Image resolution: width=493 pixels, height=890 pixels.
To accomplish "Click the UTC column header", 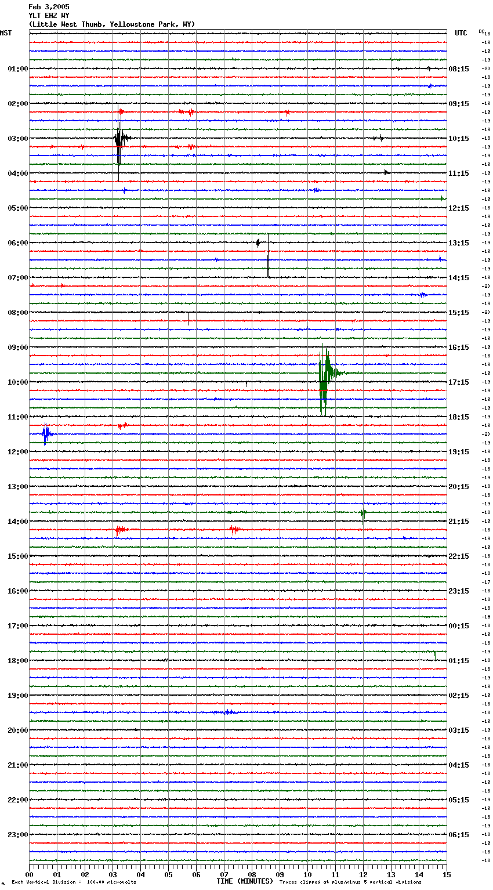I will [x=461, y=33].
